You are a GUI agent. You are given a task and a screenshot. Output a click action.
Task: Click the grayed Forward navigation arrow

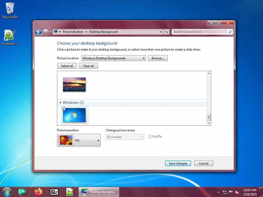coord(45,32)
